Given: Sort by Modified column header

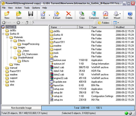Looking at the screenshot, I should 124,27.
